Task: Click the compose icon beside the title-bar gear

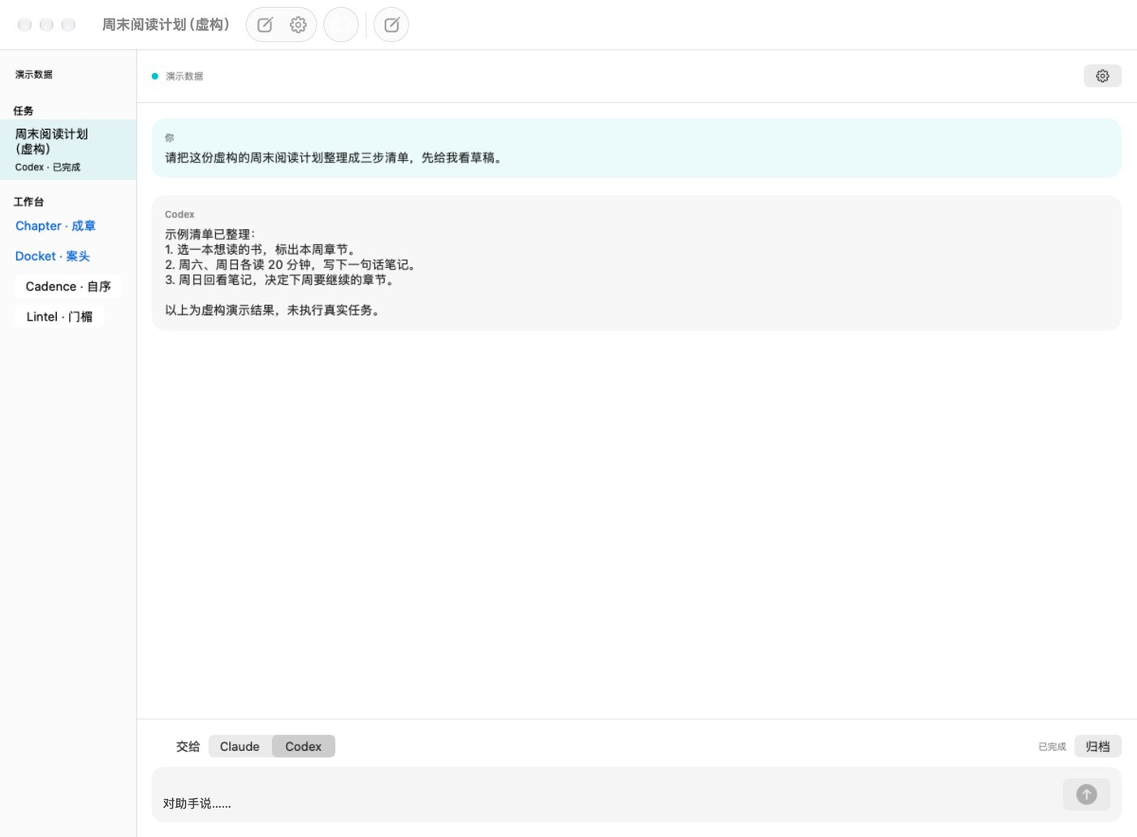Action: coord(265,25)
